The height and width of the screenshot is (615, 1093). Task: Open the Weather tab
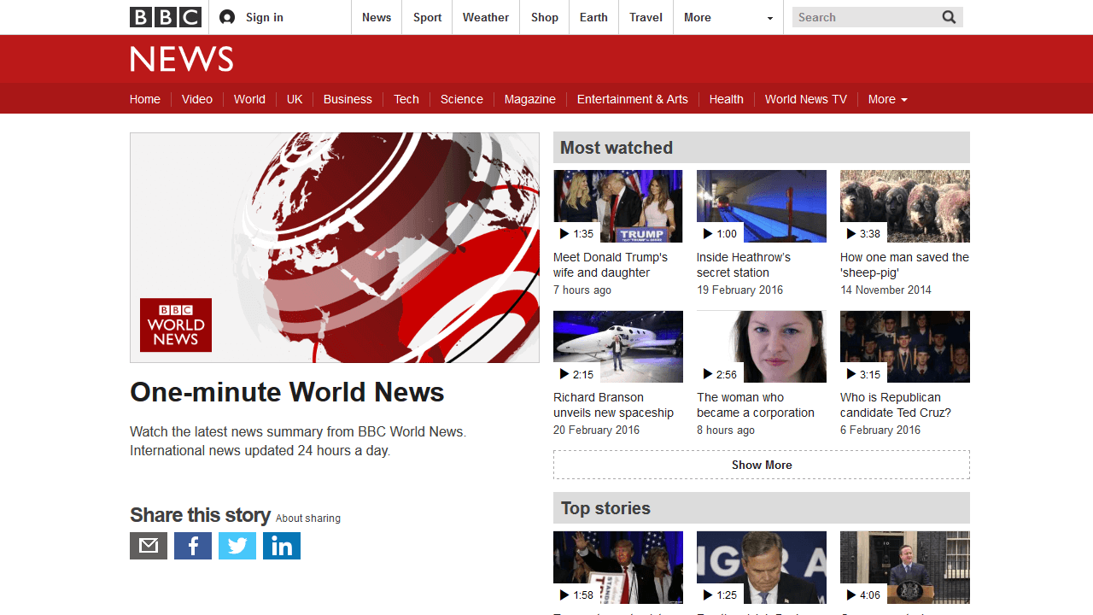coord(486,17)
